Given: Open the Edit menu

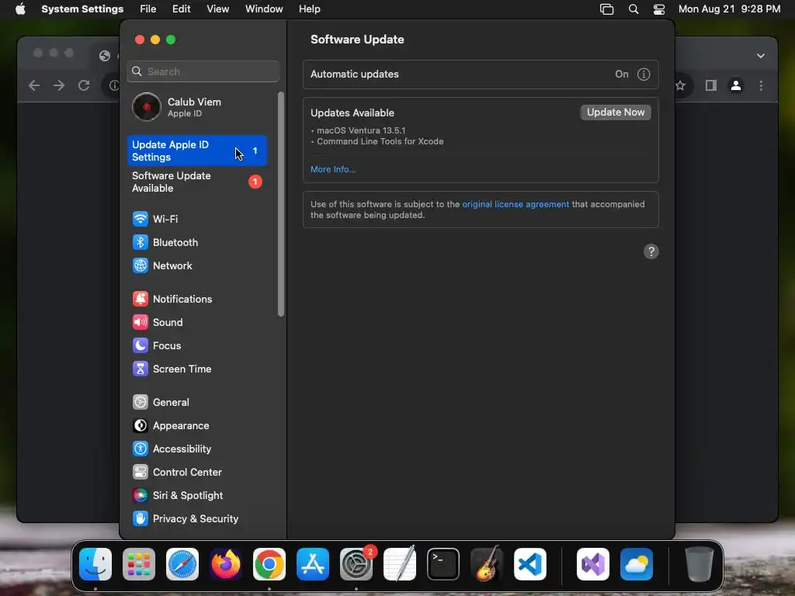Looking at the screenshot, I should coord(182,9).
